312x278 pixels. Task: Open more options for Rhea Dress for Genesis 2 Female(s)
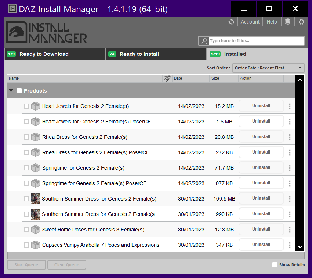tap(290, 137)
